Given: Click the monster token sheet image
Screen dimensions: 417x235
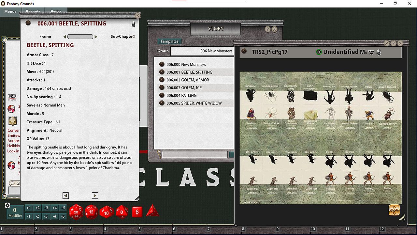Looking at the screenshot, I should coord(321,138).
